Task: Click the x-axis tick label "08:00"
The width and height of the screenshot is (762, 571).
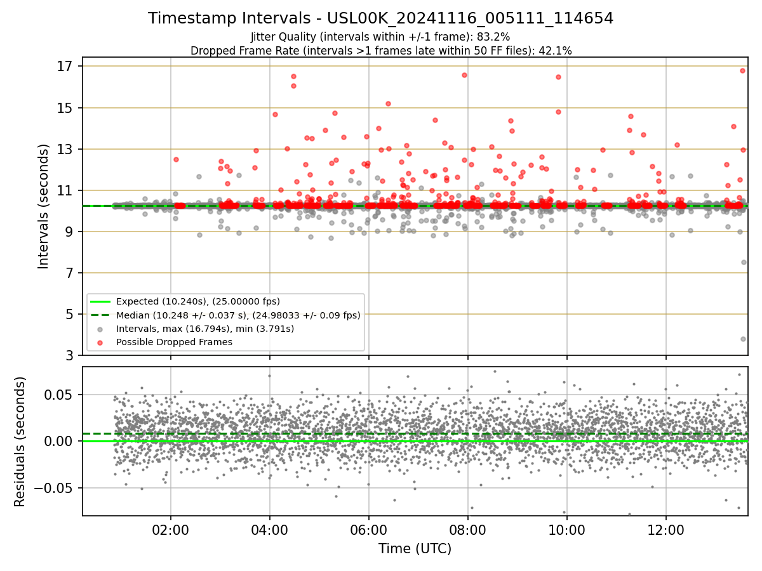Action: 467,529
